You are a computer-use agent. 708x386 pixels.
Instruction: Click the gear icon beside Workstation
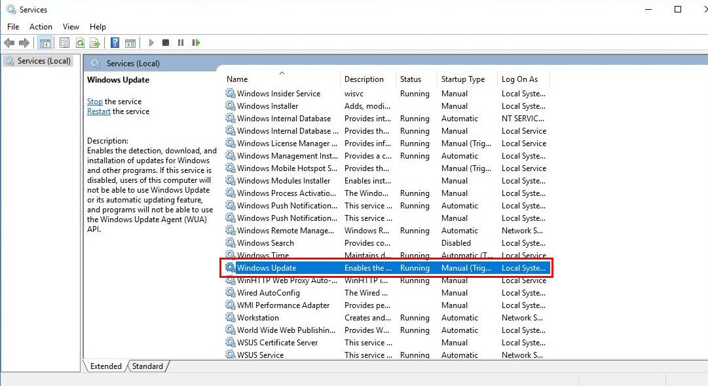pyautogui.click(x=231, y=317)
